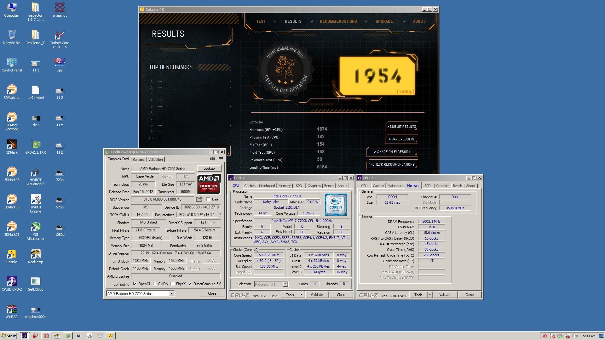Click the Close button in GPU-Z
605x340 pixels.
[212, 293]
